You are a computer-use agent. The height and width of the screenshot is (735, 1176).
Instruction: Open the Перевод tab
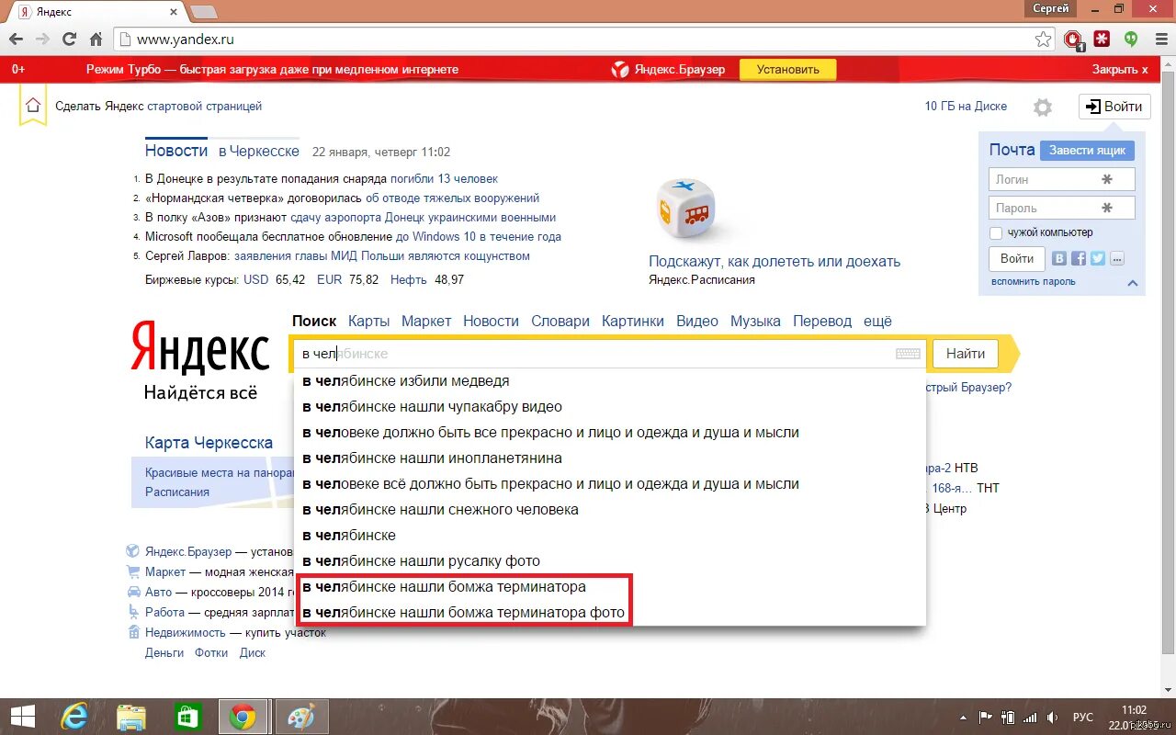tap(823, 321)
